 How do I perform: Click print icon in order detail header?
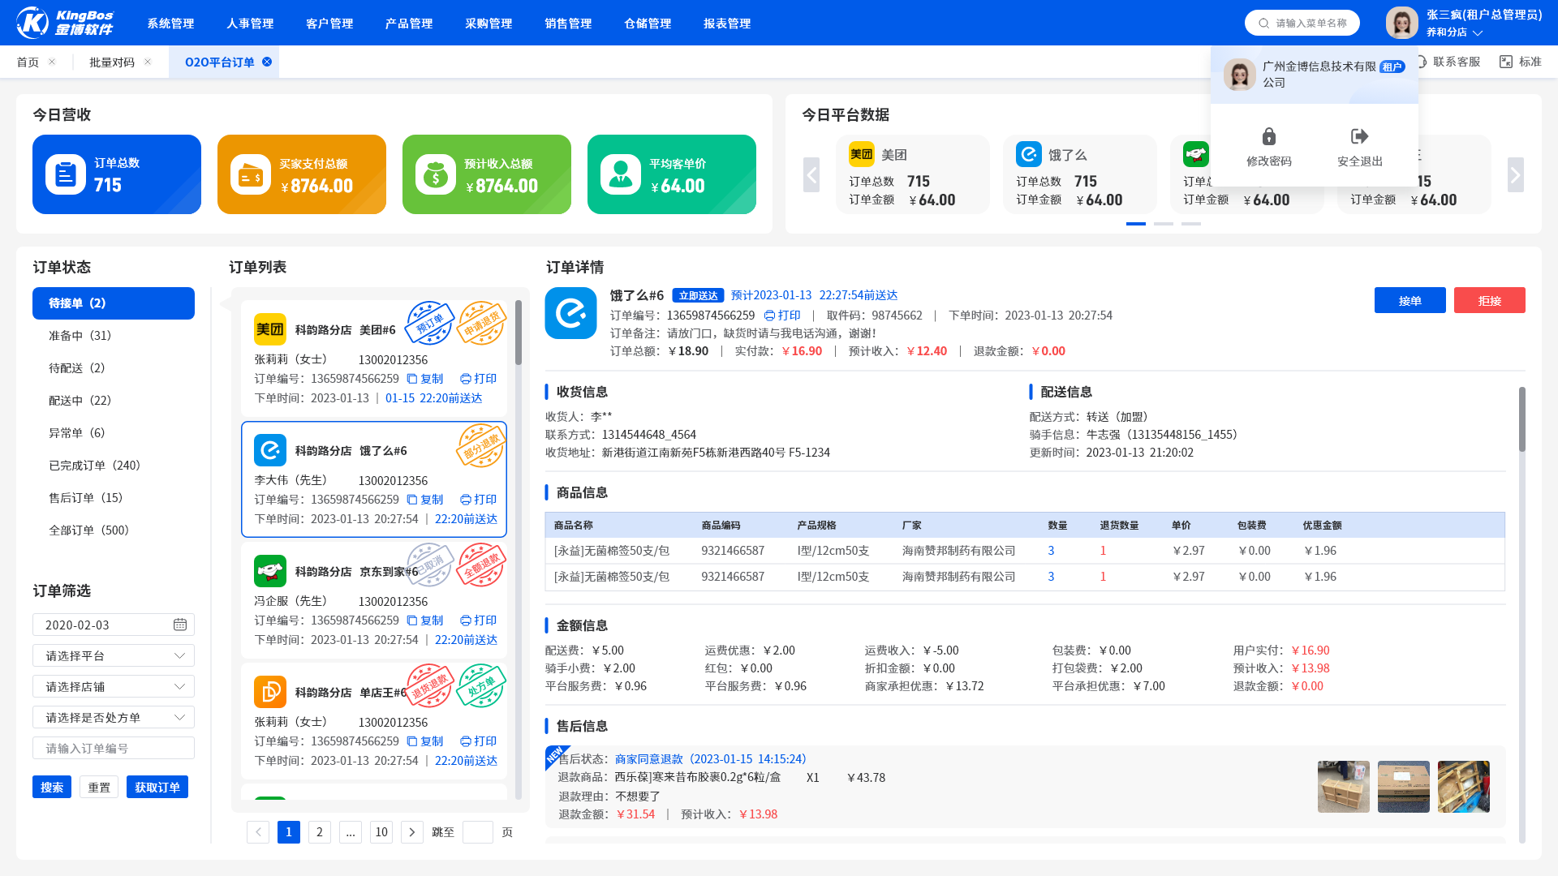(769, 316)
